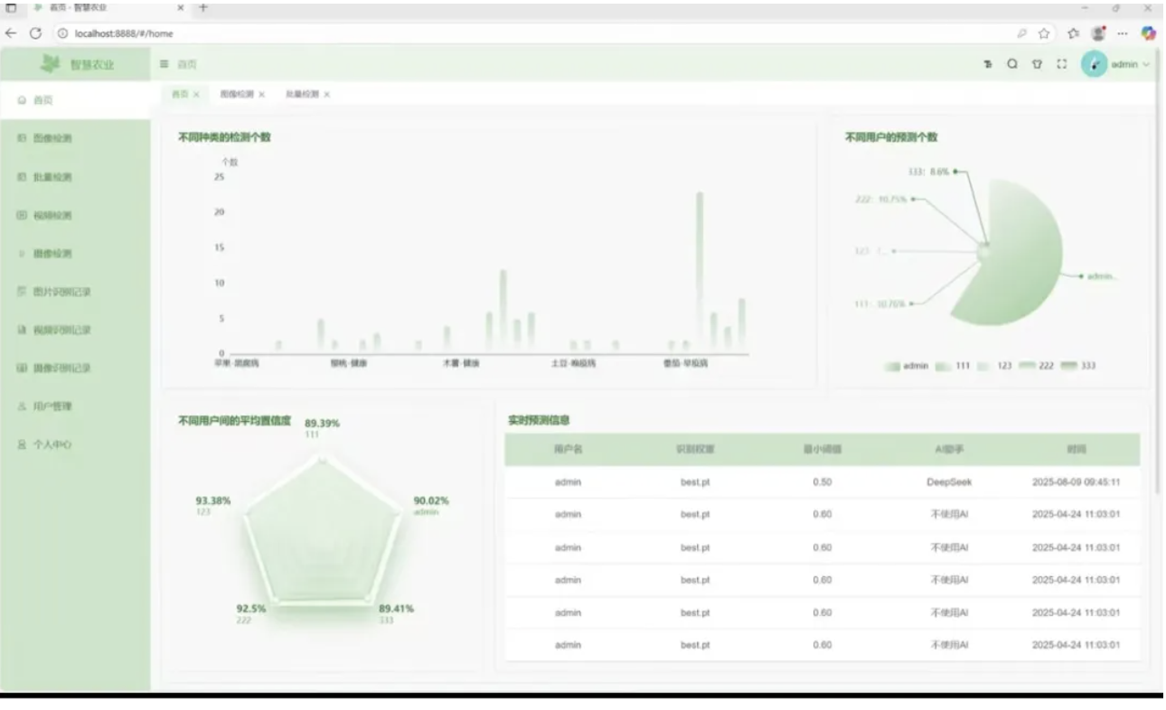This screenshot has height=710, width=1166.
Task: Click the AI助手 column header
Action: coord(949,449)
